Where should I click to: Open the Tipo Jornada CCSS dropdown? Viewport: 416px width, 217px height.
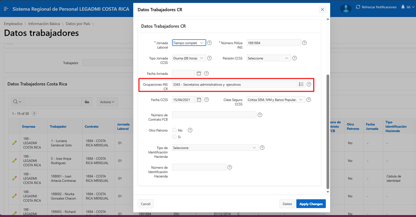point(189,58)
